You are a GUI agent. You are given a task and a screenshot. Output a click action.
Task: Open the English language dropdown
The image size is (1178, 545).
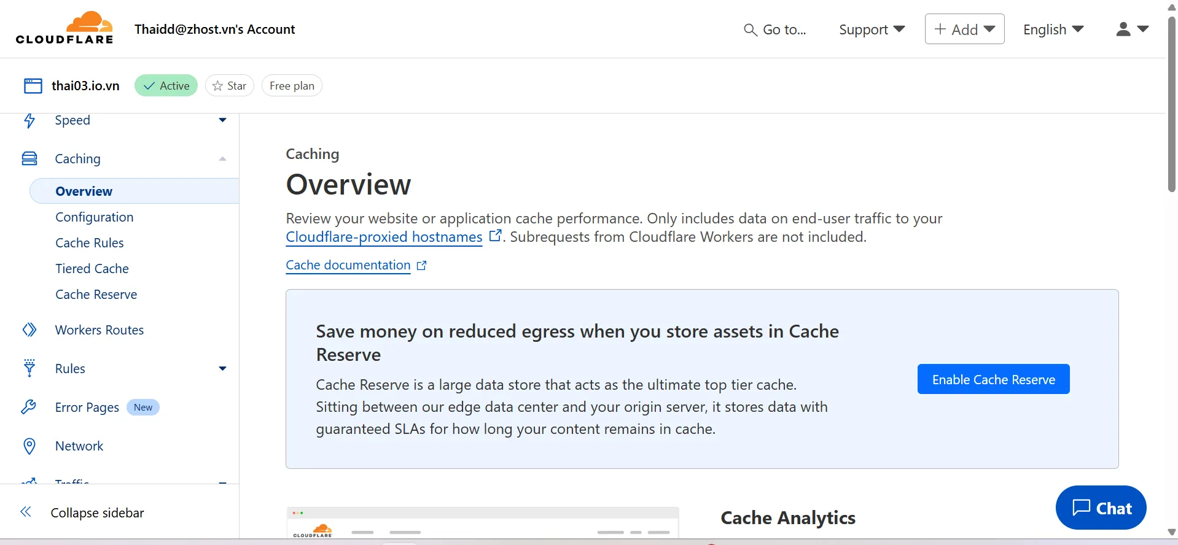pyautogui.click(x=1053, y=29)
